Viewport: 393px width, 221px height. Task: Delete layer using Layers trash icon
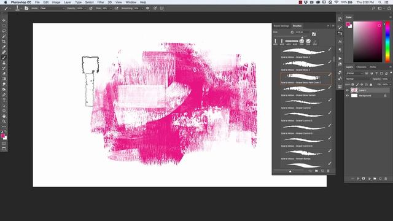(x=386, y=179)
